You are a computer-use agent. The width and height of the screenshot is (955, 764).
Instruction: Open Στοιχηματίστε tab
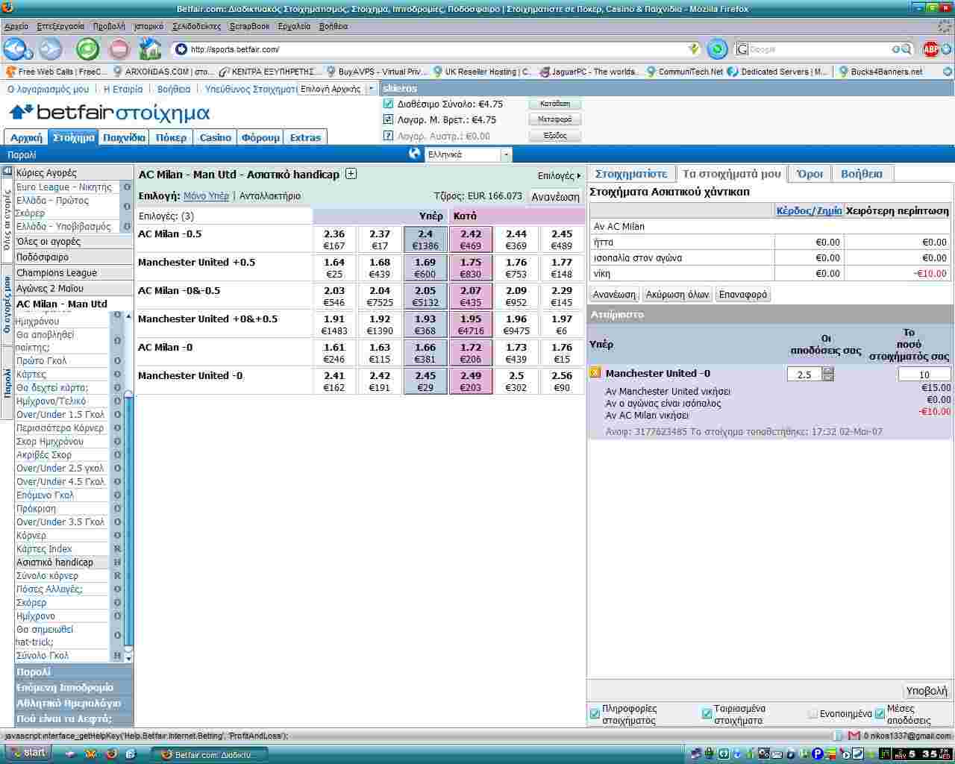tap(631, 174)
